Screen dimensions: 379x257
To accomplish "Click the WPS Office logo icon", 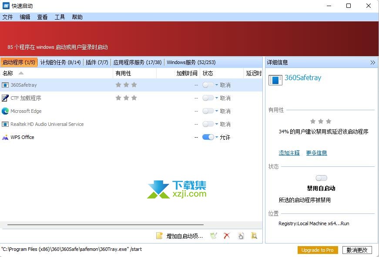I will pyautogui.click(x=5, y=137).
